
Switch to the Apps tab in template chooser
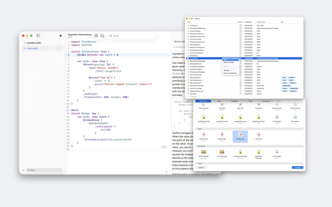tap(219, 101)
